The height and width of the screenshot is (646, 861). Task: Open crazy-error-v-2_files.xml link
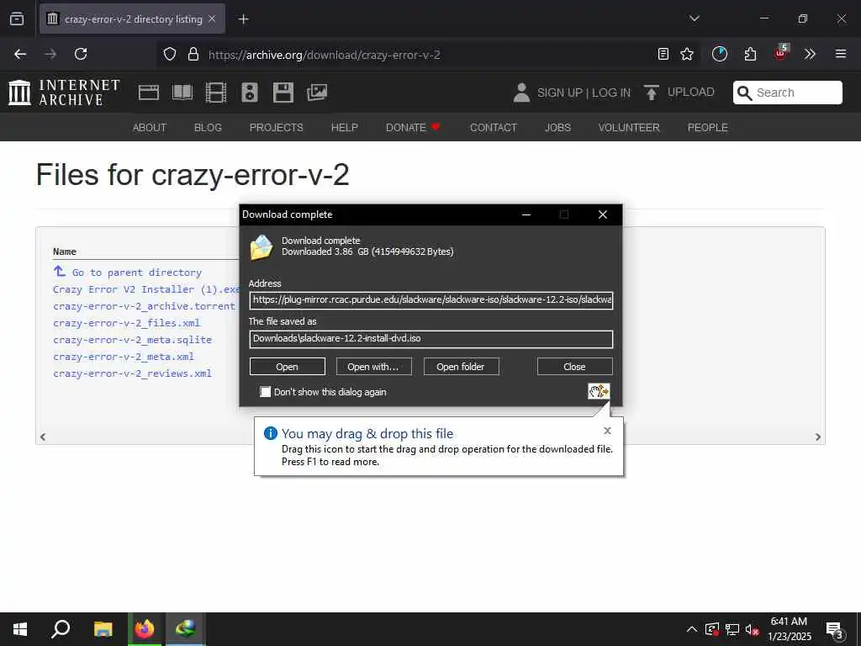pyautogui.click(x=126, y=323)
